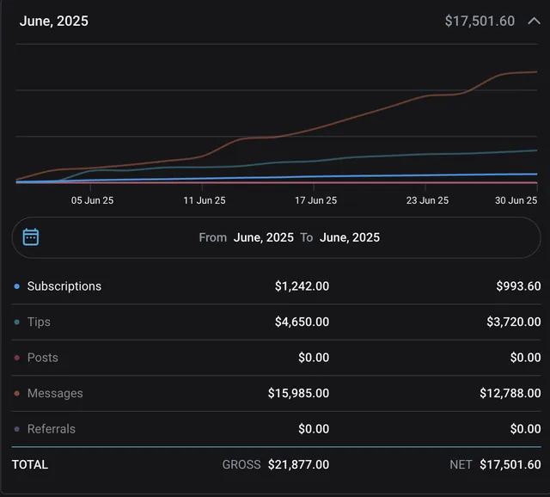Open the calendar date picker icon
This screenshot has width=550, height=497.
pyautogui.click(x=31, y=237)
